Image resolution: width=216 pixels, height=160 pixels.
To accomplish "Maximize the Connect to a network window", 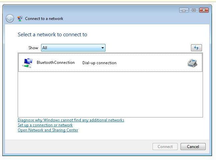I will point(194,10).
